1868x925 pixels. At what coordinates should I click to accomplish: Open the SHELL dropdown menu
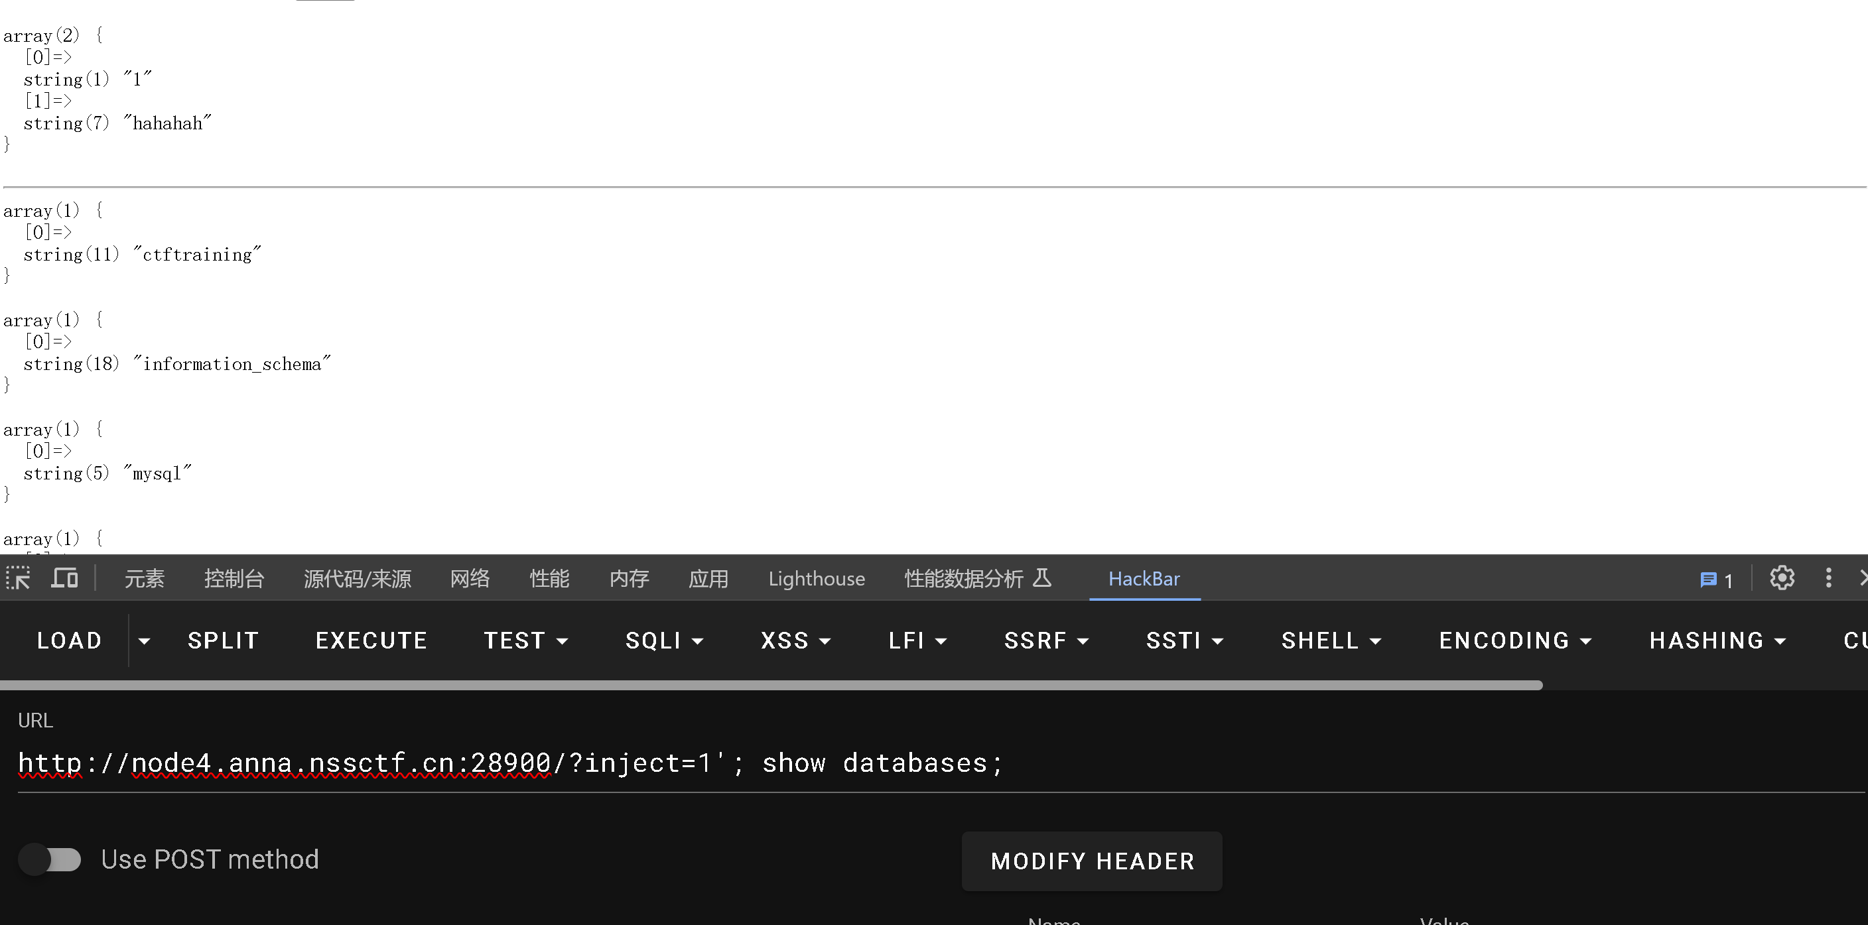(x=1331, y=641)
